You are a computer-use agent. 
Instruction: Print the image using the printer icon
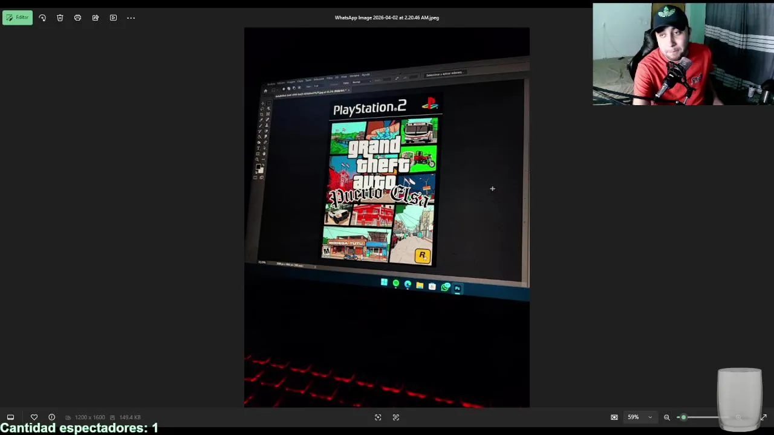77,18
